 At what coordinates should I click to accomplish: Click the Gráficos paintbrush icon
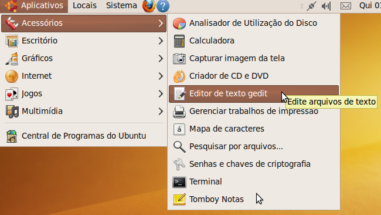tap(11, 58)
